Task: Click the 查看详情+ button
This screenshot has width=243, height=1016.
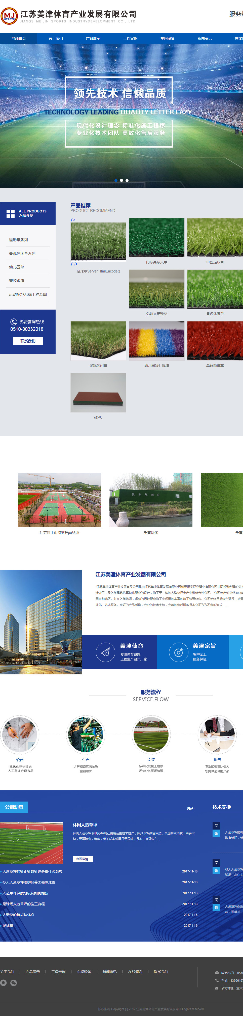Action: pyautogui.click(x=83, y=859)
